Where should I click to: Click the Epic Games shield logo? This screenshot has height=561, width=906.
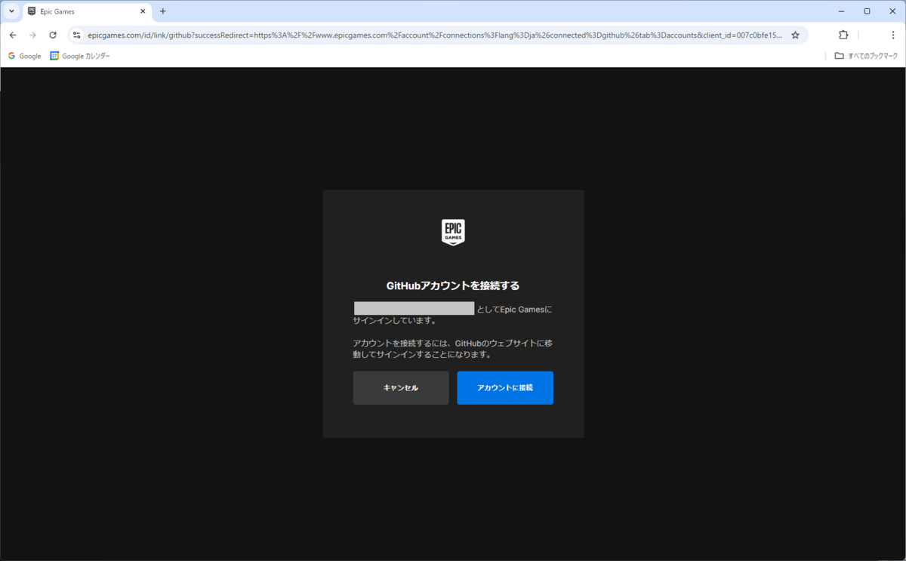coord(453,233)
